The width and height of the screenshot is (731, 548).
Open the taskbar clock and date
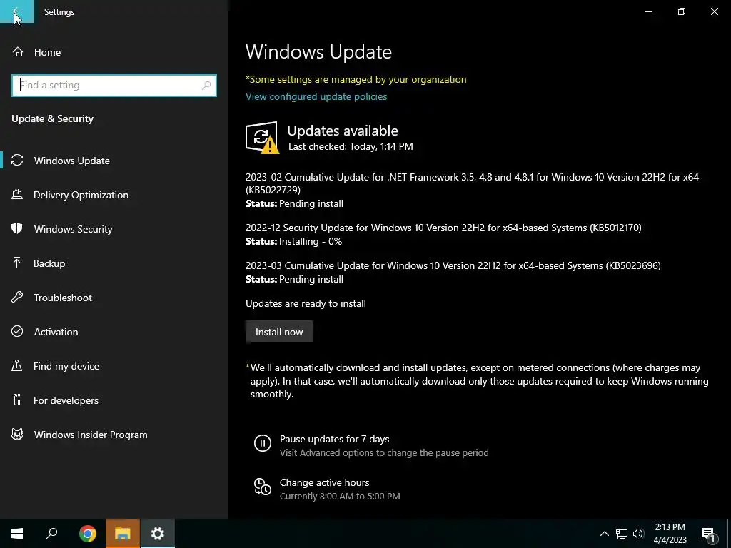tap(670, 534)
